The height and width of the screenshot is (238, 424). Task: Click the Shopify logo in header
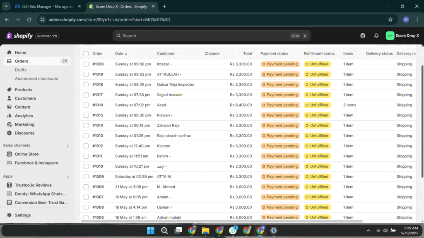pyautogui.click(x=19, y=36)
